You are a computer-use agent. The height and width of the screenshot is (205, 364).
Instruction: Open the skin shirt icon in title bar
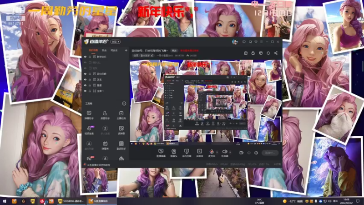pos(256,42)
